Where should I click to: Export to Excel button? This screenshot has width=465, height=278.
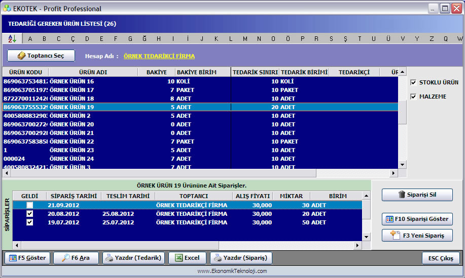[x=187, y=258]
